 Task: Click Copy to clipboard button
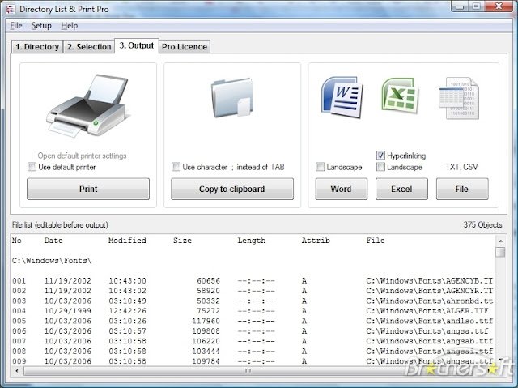[232, 189]
